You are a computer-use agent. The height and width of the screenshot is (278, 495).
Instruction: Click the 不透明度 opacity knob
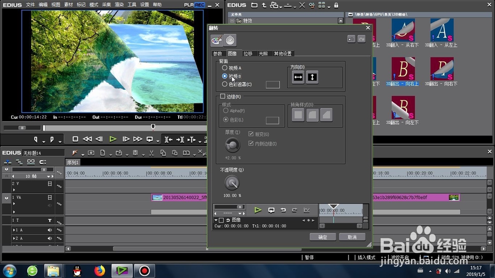(232, 183)
